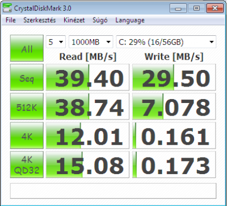Image resolution: width=227 pixels, height=206 pixels.
Task: Click the CrystalDiskMark title bar icon
Action: (x=7, y=9)
